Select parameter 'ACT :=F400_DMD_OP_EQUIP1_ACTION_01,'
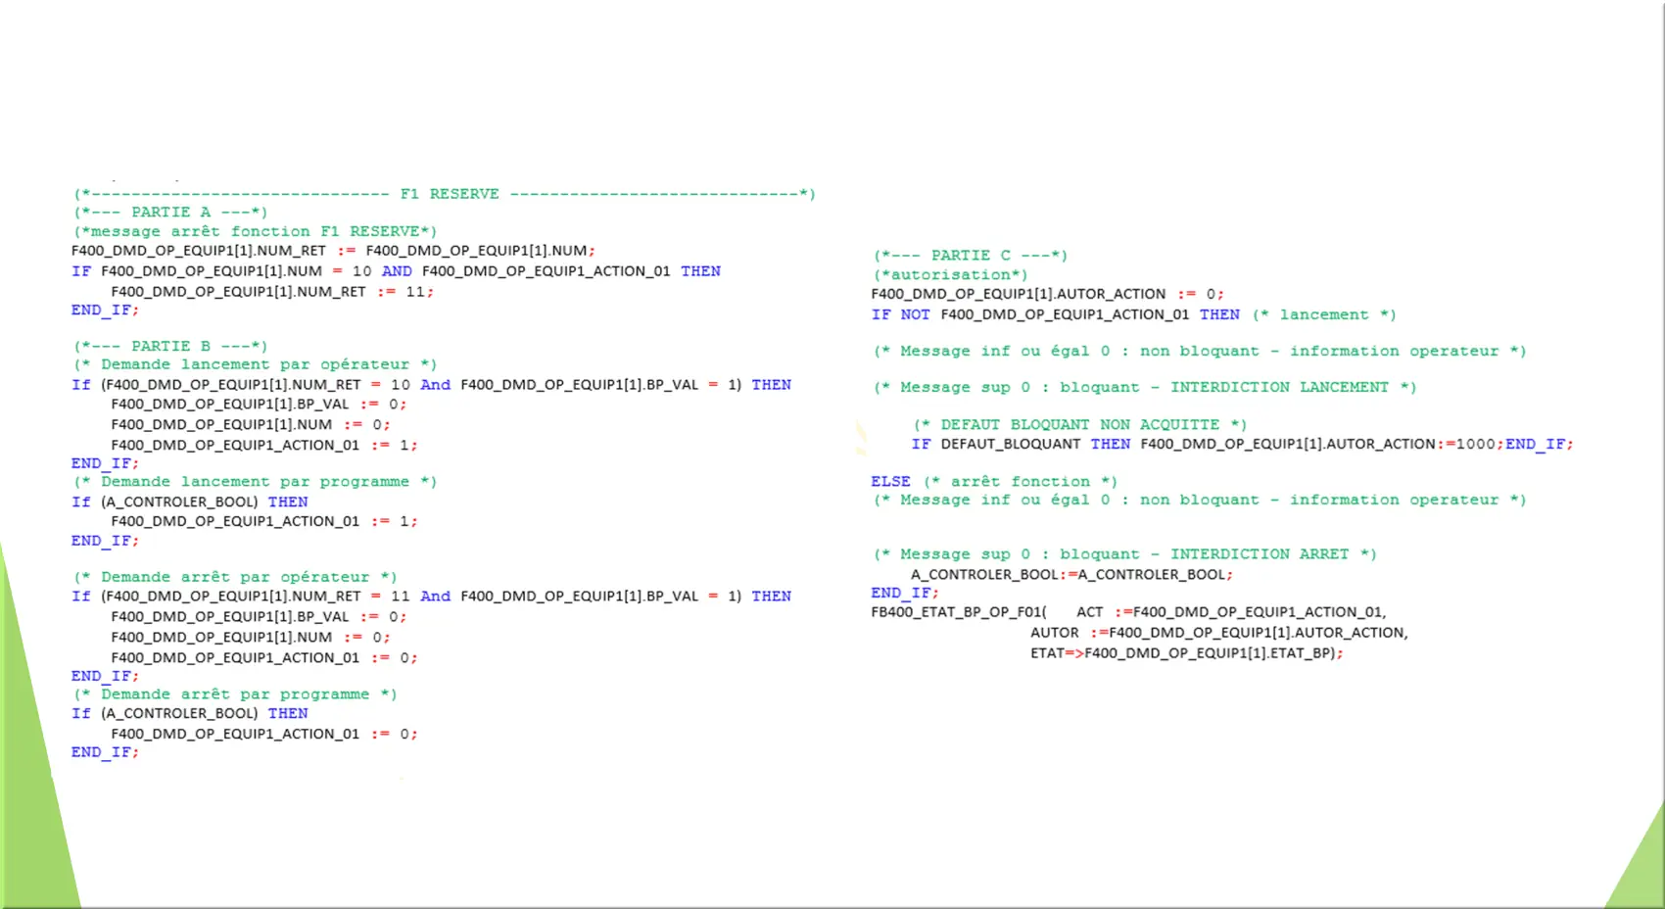The image size is (1665, 909). click(x=1232, y=612)
